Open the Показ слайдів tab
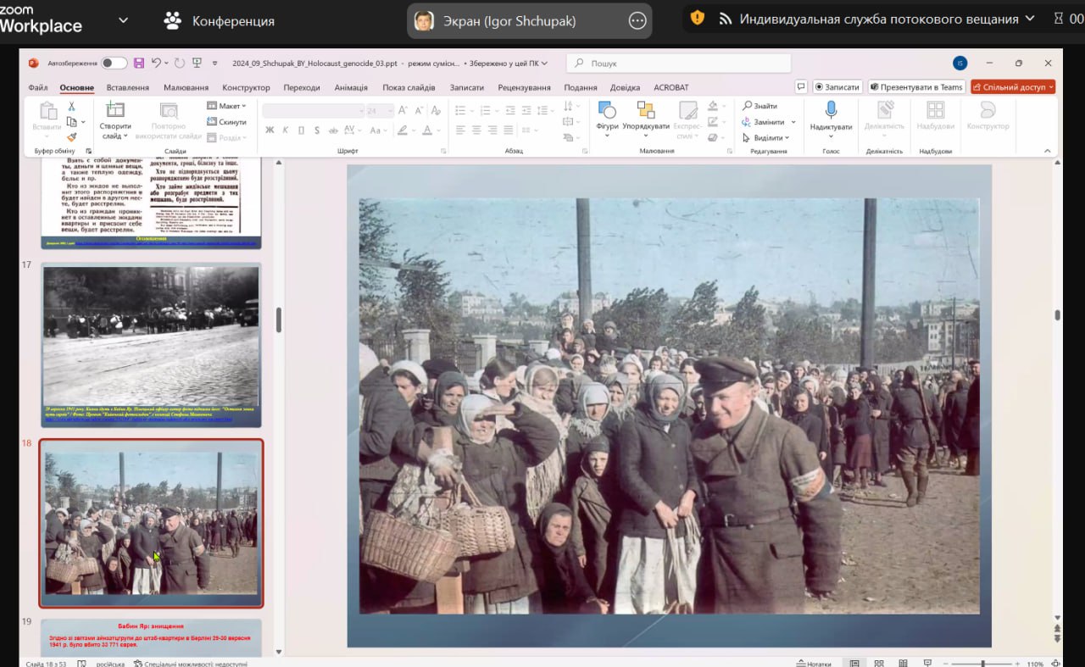Screen dimensions: 1085x667 tap(409, 87)
